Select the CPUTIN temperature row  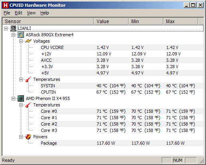122,92
